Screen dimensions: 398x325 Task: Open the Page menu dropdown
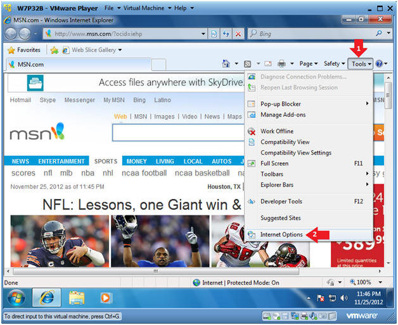tap(309, 64)
